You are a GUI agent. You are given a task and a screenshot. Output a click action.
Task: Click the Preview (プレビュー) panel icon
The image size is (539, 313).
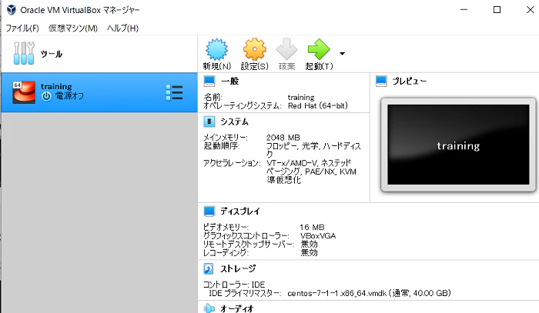coord(381,81)
